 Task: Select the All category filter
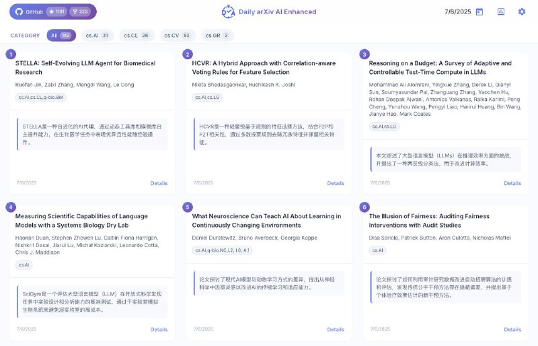click(61, 35)
